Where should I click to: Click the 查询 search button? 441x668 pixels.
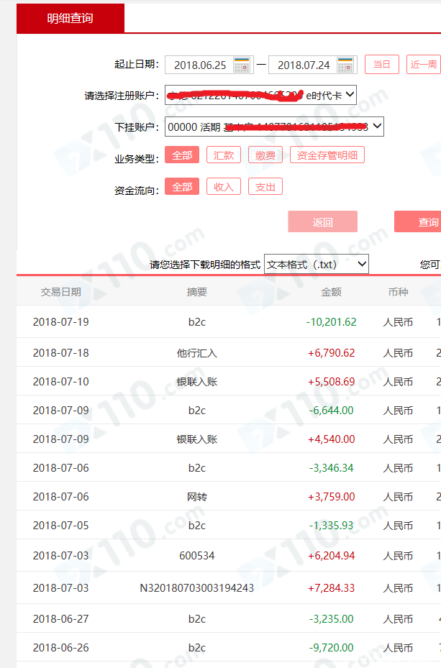pyautogui.click(x=418, y=221)
